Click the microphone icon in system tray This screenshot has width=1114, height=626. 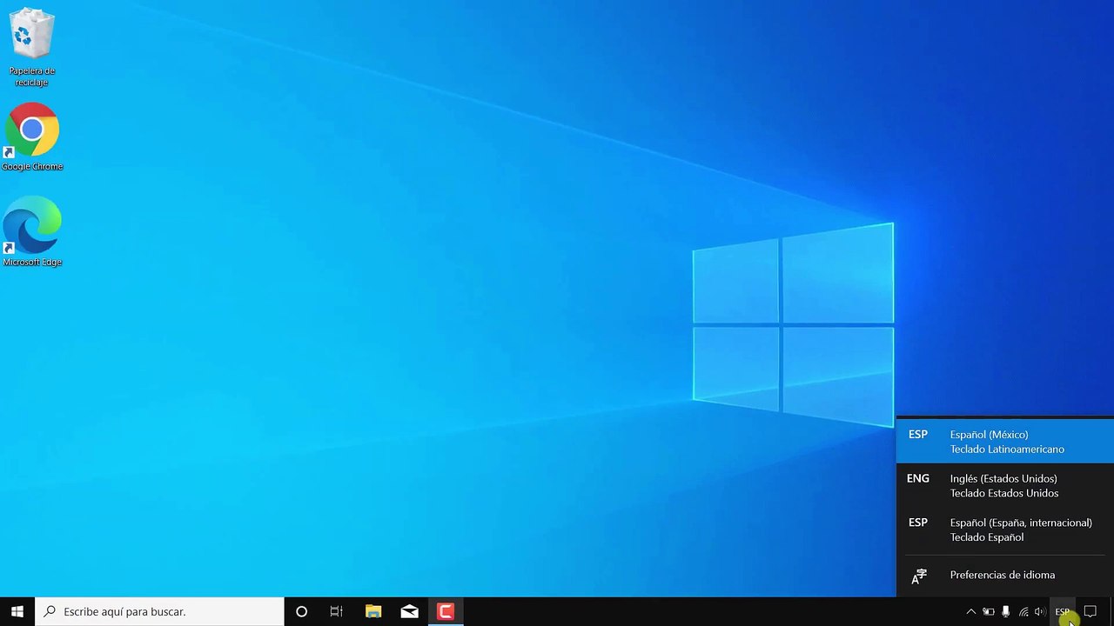point(1005,612)
